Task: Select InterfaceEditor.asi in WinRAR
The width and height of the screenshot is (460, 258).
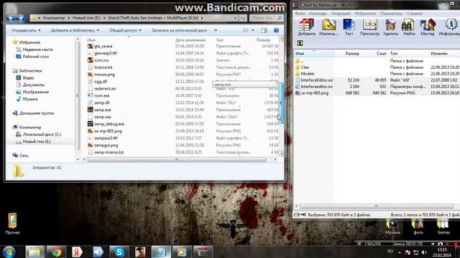Action: [316, 80]
